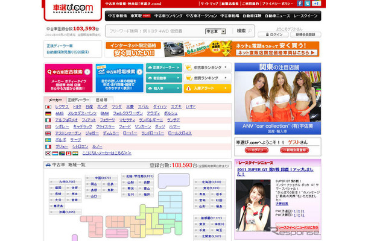
Task: Click red 新規会員登録 button in welcome box
Action: point(294,150)
